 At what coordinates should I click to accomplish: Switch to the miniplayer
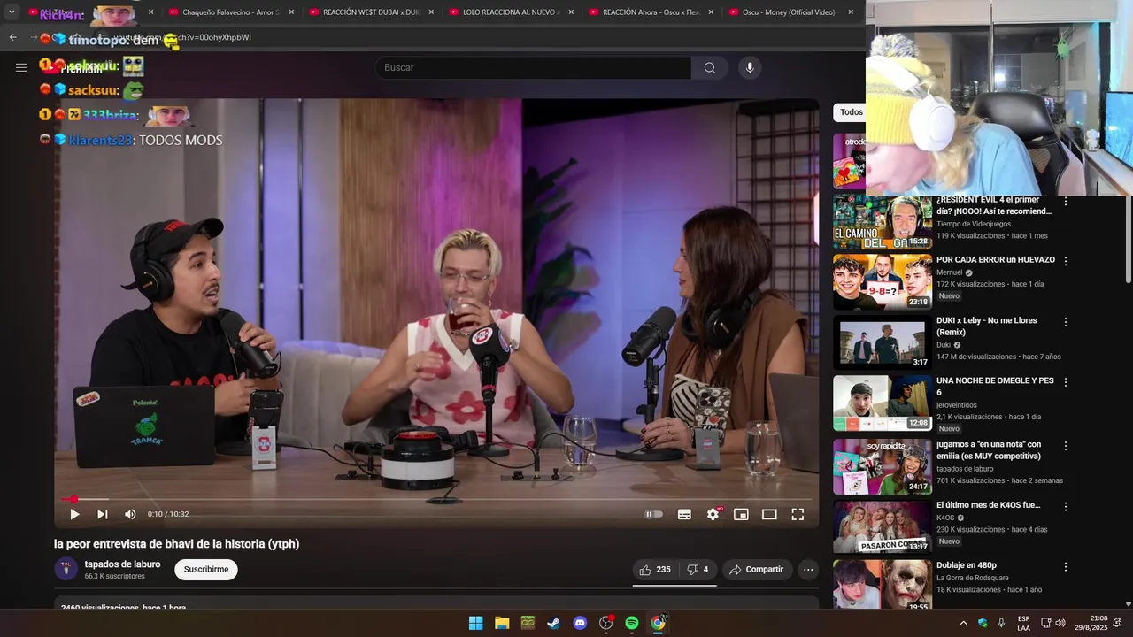point(741,514)
